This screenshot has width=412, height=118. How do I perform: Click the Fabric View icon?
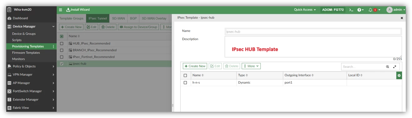tap(9, 108)
